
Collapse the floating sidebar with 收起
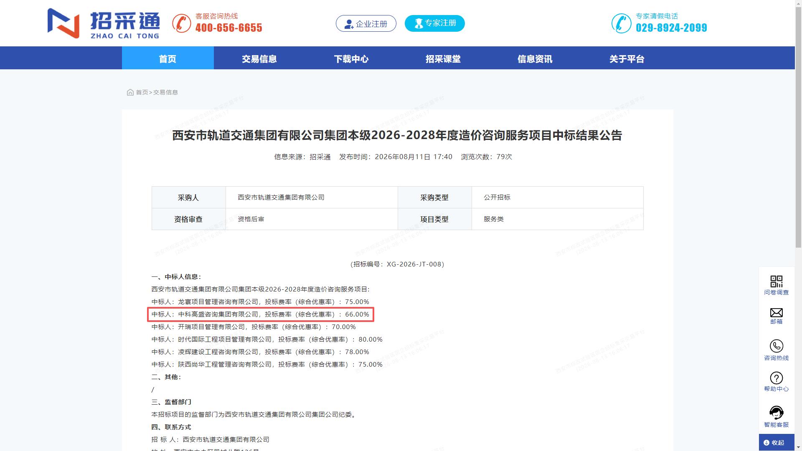[x=777, y=443]
